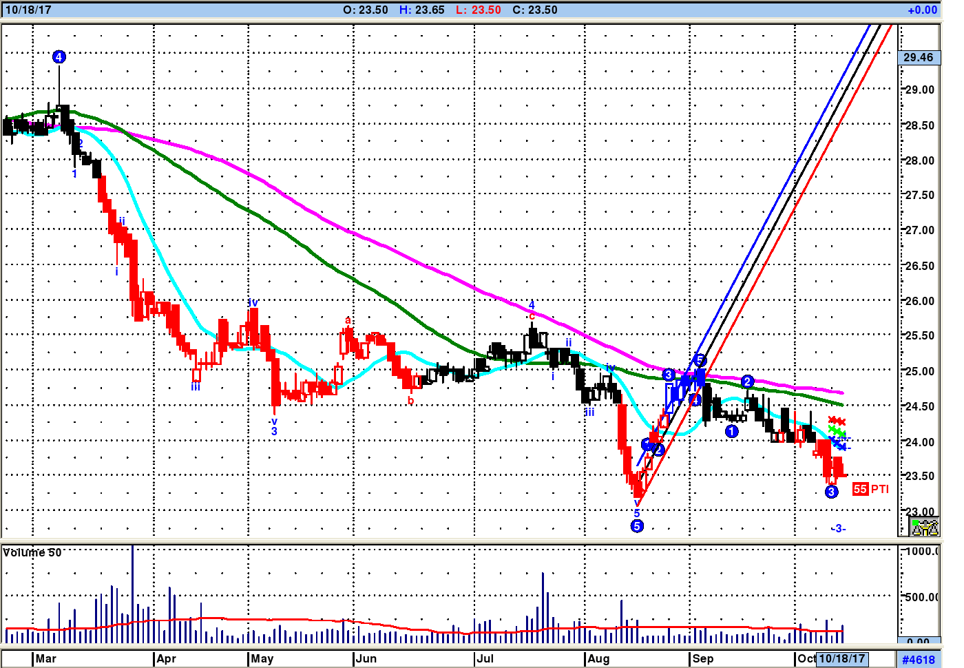Screen dimensions: 964x668
Task: Click the 29.46 price cursor label
Action: coord(919,57)
